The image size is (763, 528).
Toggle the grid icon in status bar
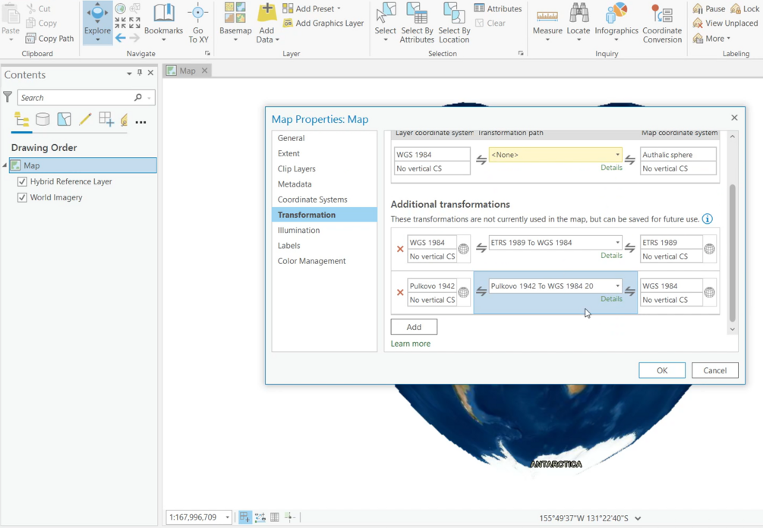tap(274, 517)
